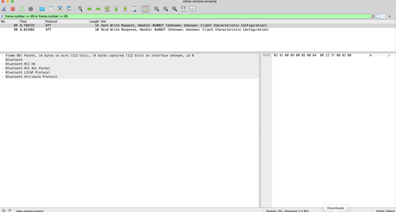
Task: Edit capture file properties pencil icon
Action: point(10,210)
